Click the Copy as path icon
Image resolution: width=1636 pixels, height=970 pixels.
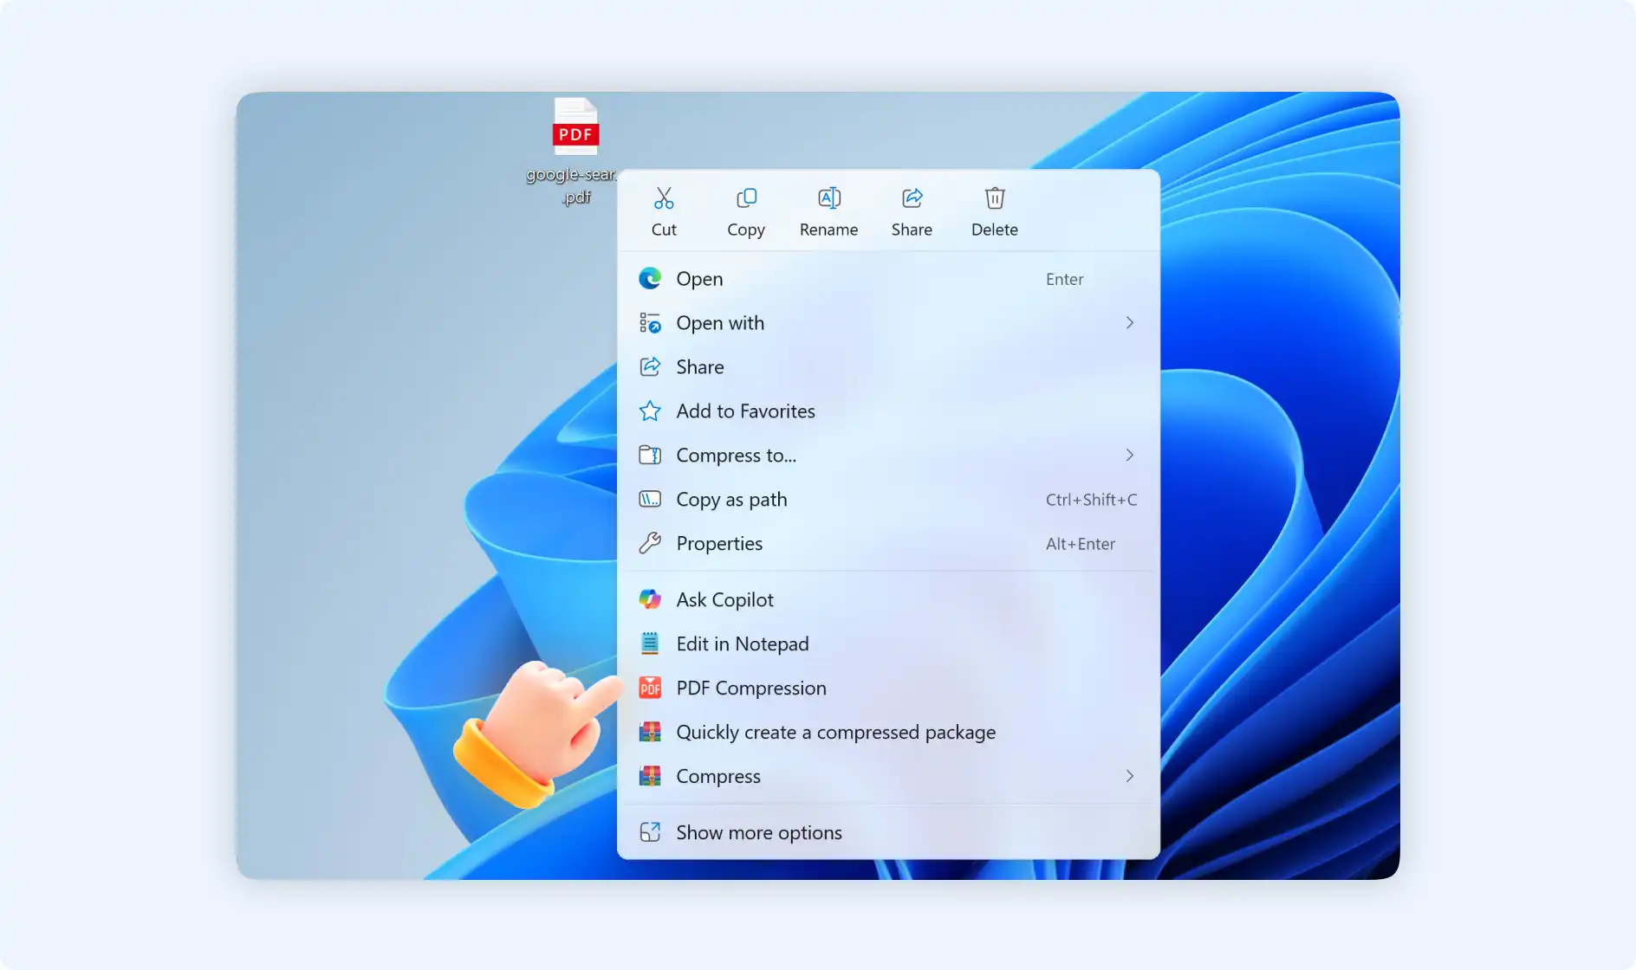(x=650, y=499)
